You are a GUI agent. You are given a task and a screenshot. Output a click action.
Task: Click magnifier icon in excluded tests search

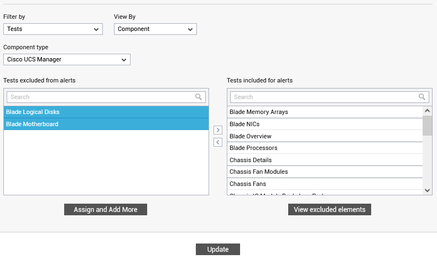[199, 97]
